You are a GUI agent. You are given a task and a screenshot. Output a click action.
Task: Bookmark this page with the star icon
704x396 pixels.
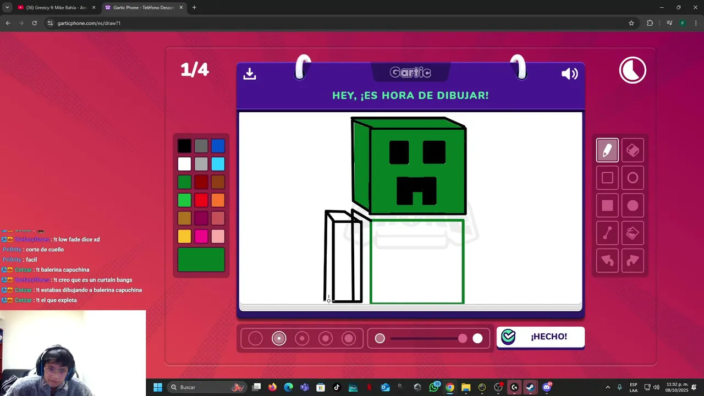pyautogui.click(x=631, y=23)
